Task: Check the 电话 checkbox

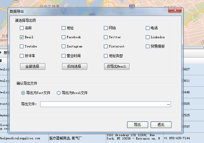Action: click(x=147, y=28)
